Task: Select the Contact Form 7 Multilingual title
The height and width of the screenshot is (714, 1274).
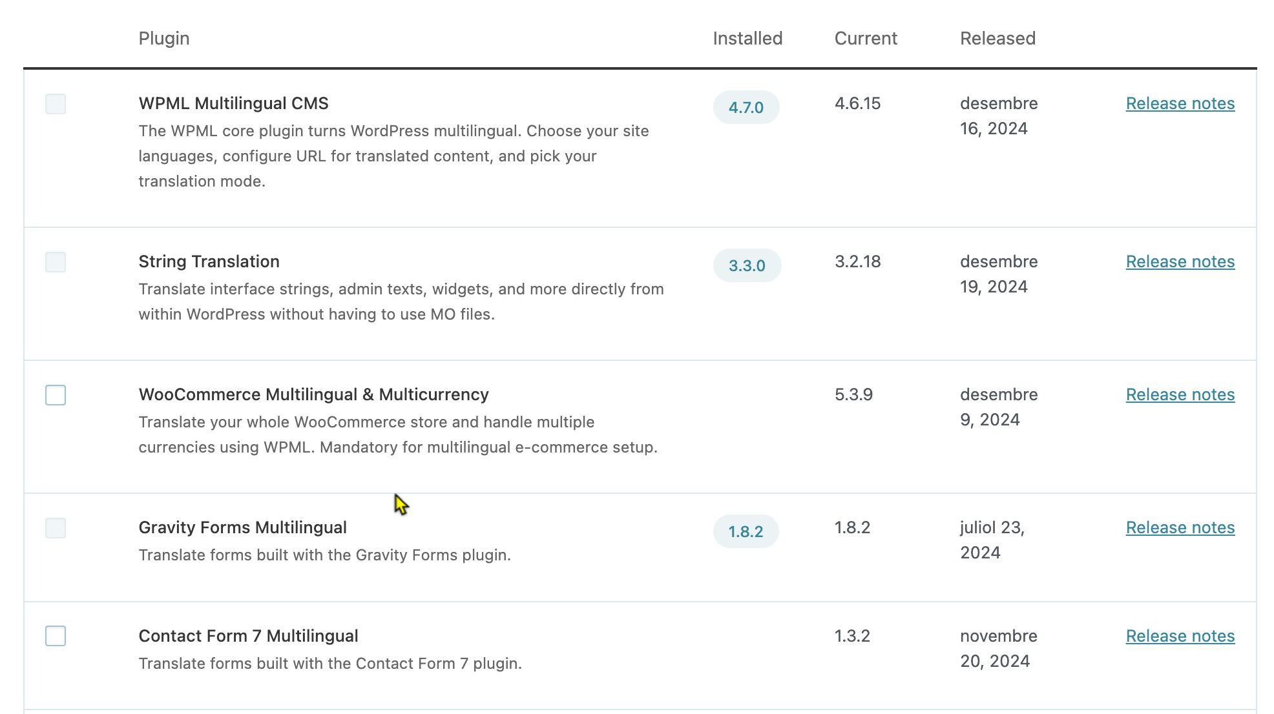Action: tap(248, 636)
